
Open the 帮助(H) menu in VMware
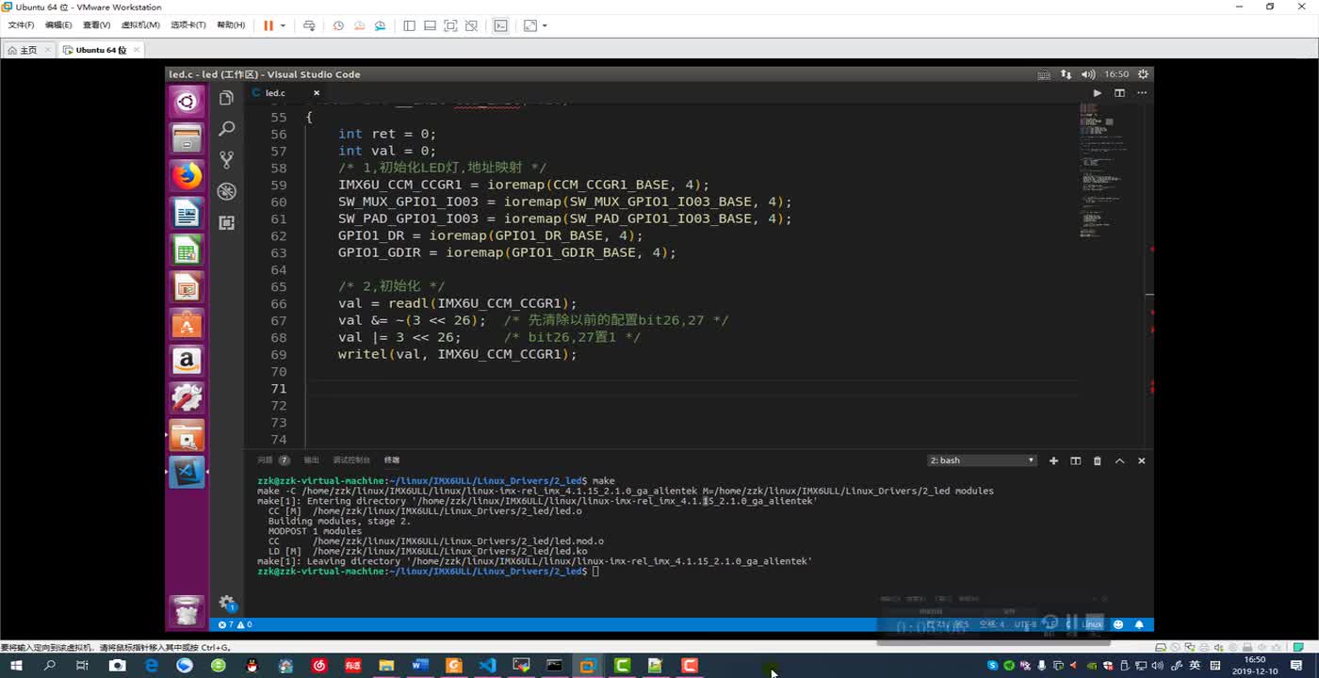tap(231, 25)
